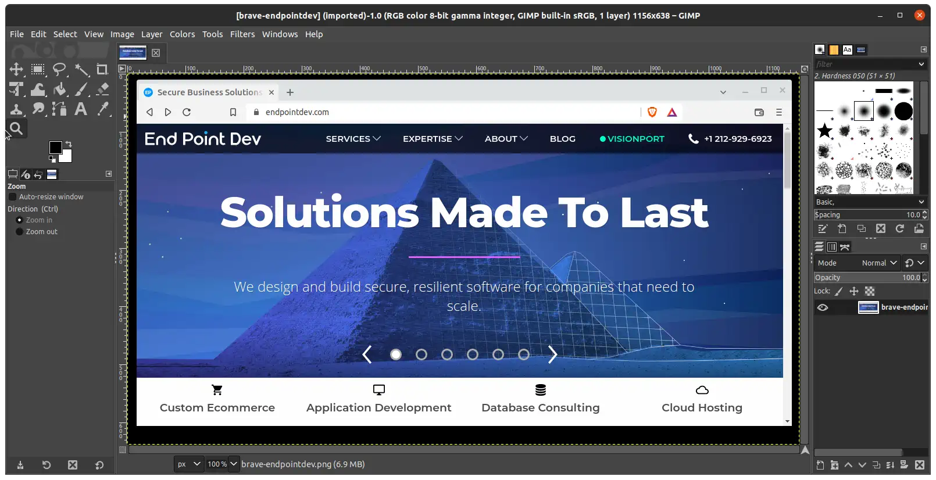The image size is (936, 480).
Task: Select the Hardness 050 brush thumbnail
Action: click(864, 110)
